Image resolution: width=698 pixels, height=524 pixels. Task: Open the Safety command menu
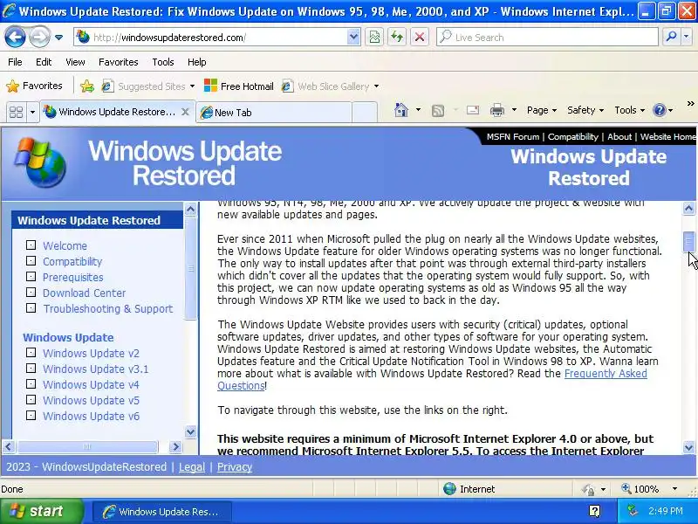[585, 110]
